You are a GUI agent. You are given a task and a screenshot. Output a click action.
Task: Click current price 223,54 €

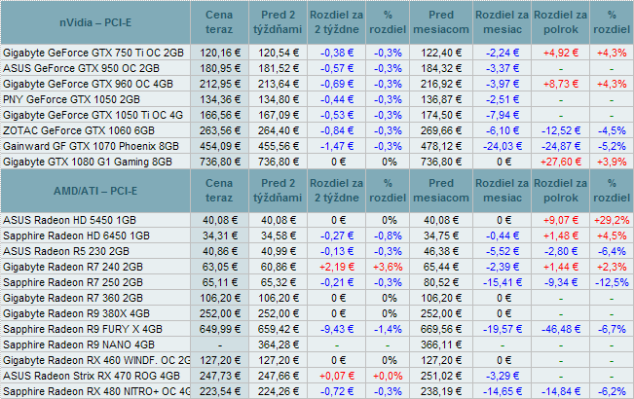pos(219,391)
